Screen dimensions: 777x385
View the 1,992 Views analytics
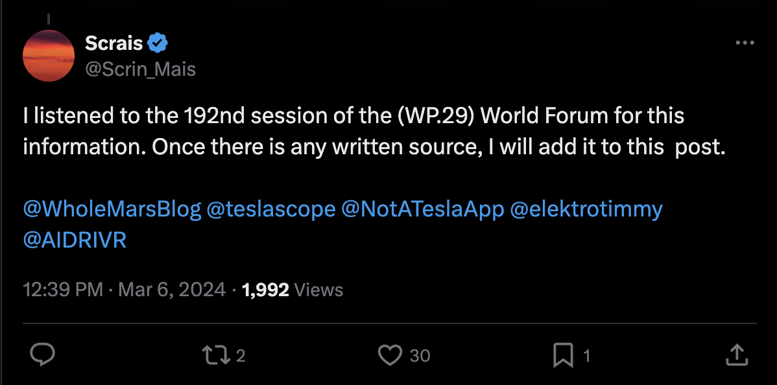click(292, 290)
